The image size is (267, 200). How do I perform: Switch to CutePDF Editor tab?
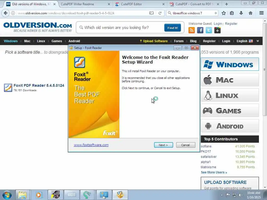140,4
